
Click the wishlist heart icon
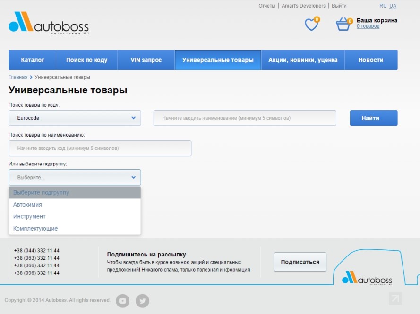pyautogui.click(x=311, y=24)
